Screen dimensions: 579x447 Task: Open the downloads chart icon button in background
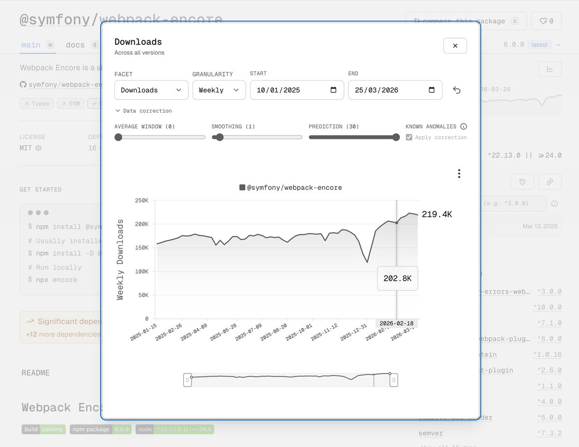[x=550, y=69]
